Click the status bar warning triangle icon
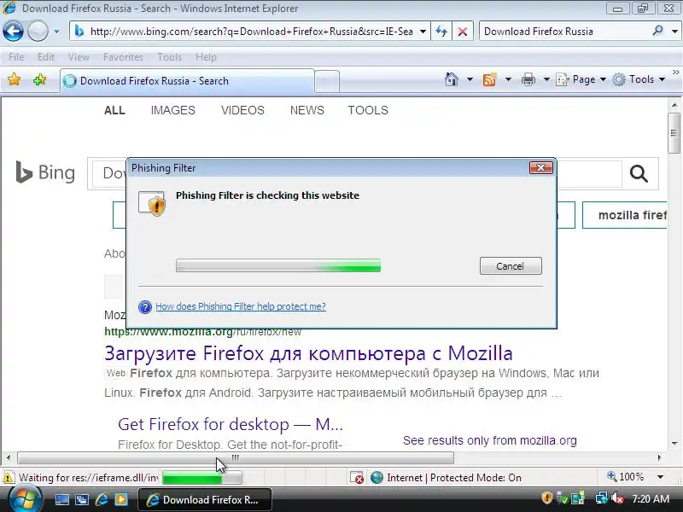Viewport: 683px width, 512px height. (x=8, y=478)
